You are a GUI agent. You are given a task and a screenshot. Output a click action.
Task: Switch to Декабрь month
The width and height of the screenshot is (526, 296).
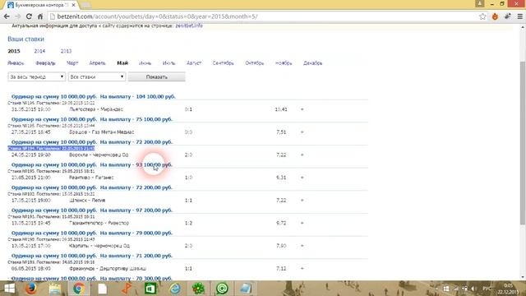312,63
